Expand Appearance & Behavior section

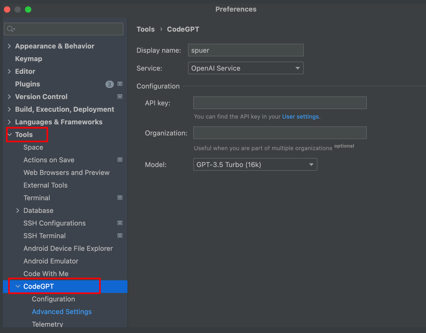(x=9, y=46)
